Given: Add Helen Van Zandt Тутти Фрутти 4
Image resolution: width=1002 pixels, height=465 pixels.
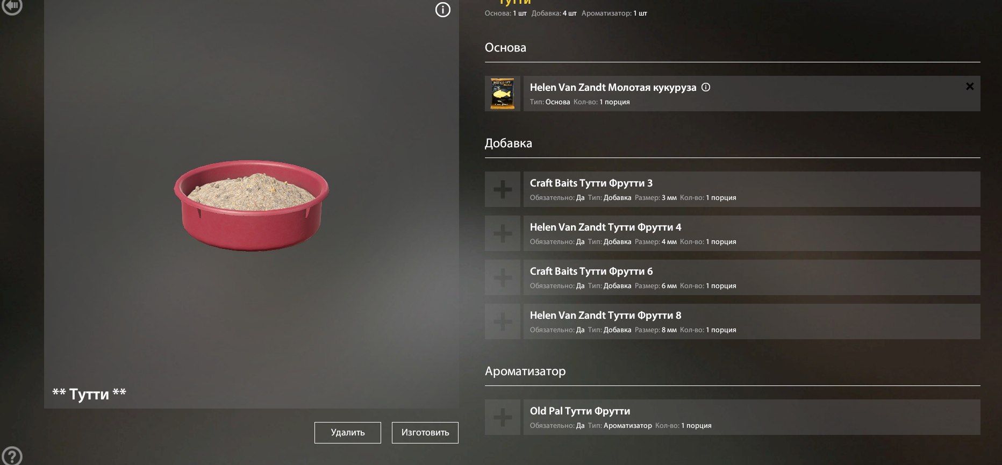Looking at the screenshot, I should tap(503, 233).
